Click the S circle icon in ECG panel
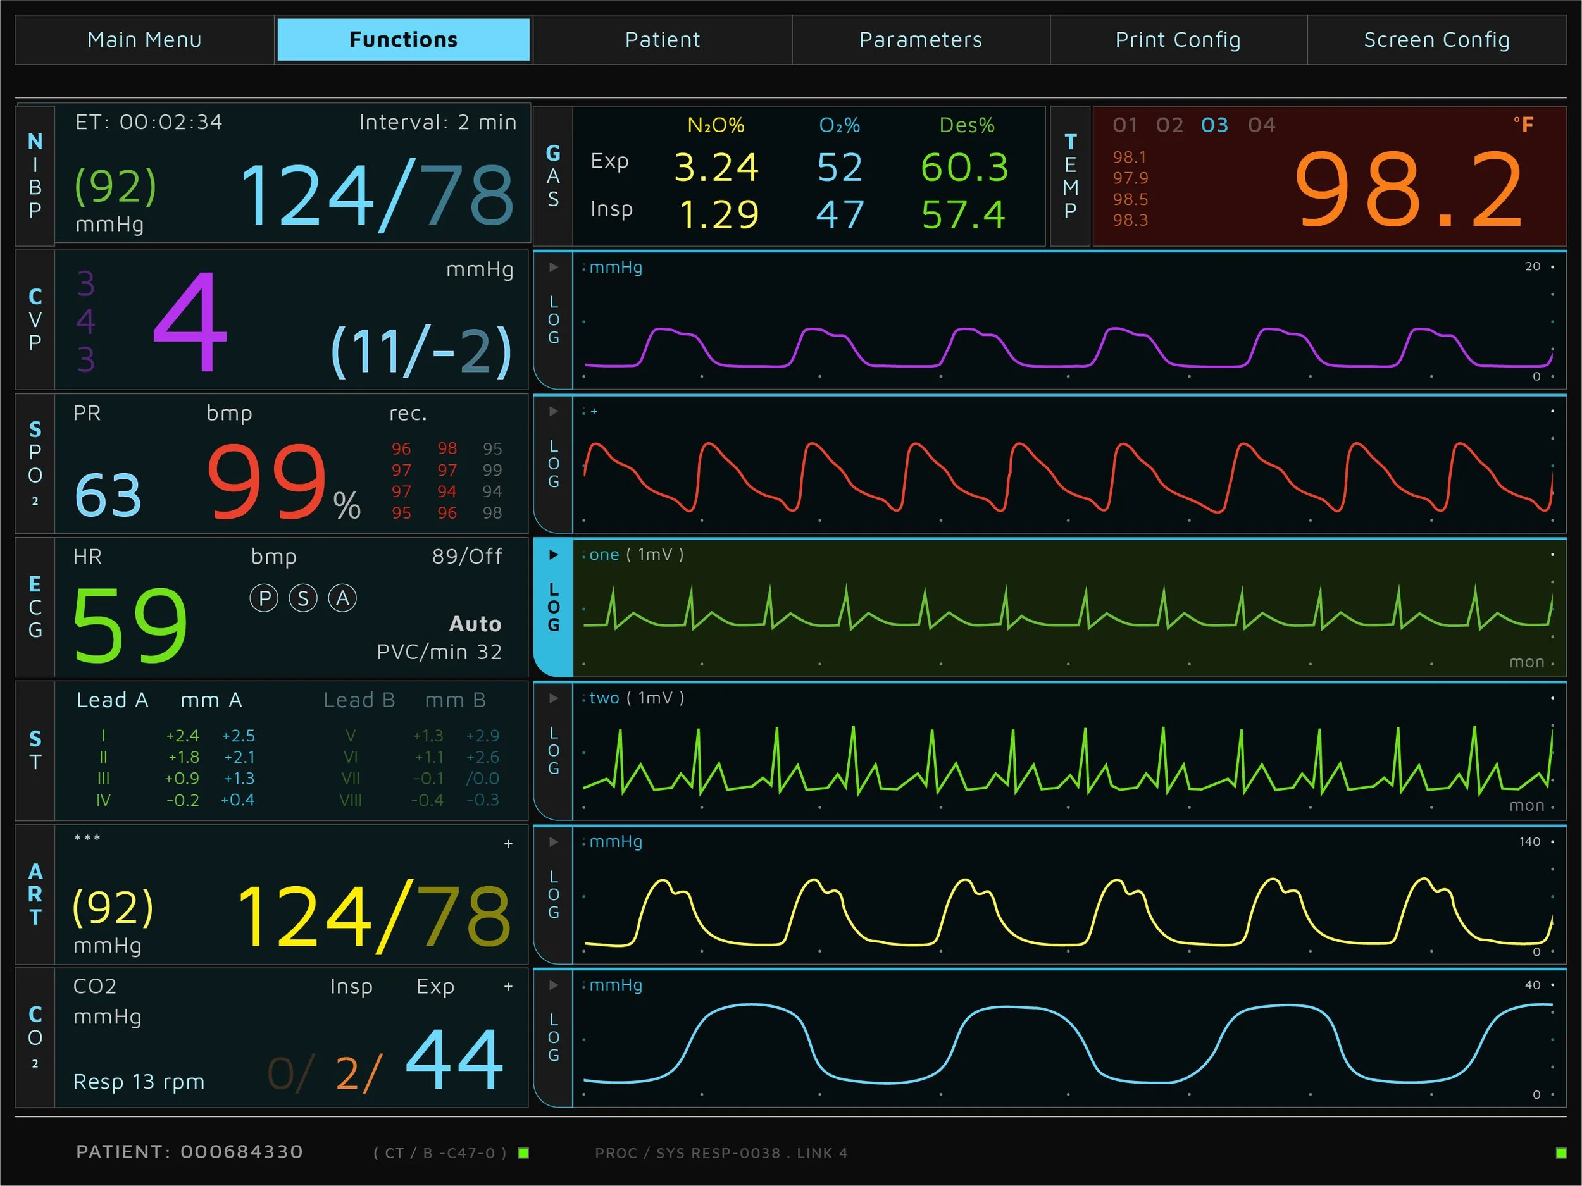Image resolution: width=1582 pixels, height=1186 pixels. (303, 598)
